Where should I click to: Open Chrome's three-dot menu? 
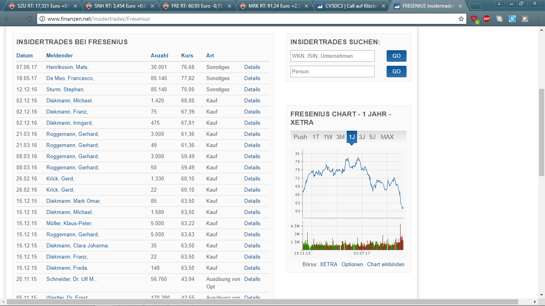click(537, 19)
